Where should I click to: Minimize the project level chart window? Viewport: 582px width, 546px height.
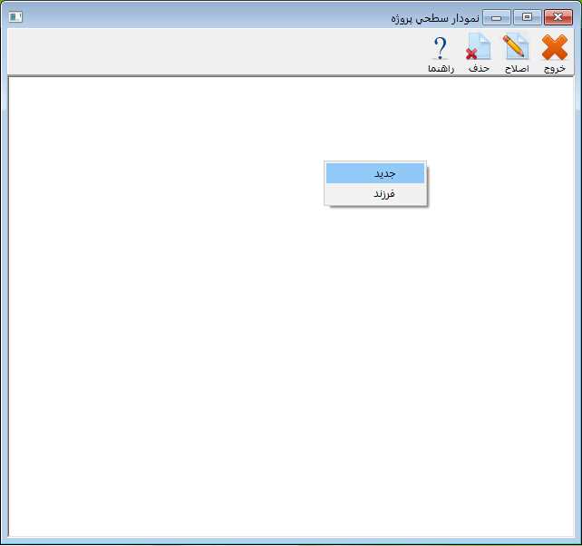click(496, 17)
